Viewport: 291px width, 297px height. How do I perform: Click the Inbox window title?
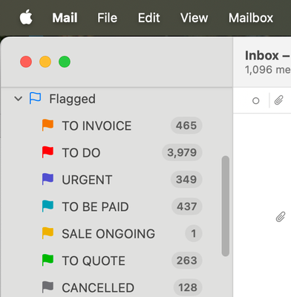267,56
